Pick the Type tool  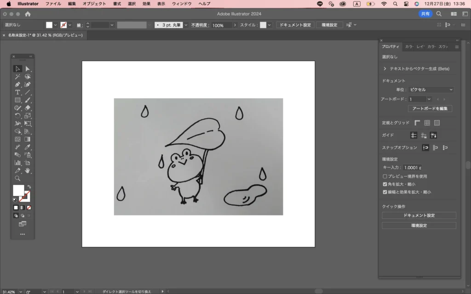tap(17, 92)
